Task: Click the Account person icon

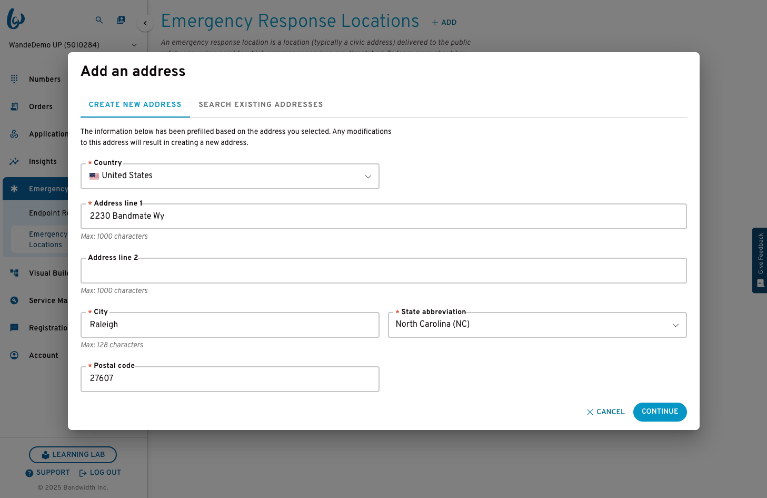Action: click(14, 355)
